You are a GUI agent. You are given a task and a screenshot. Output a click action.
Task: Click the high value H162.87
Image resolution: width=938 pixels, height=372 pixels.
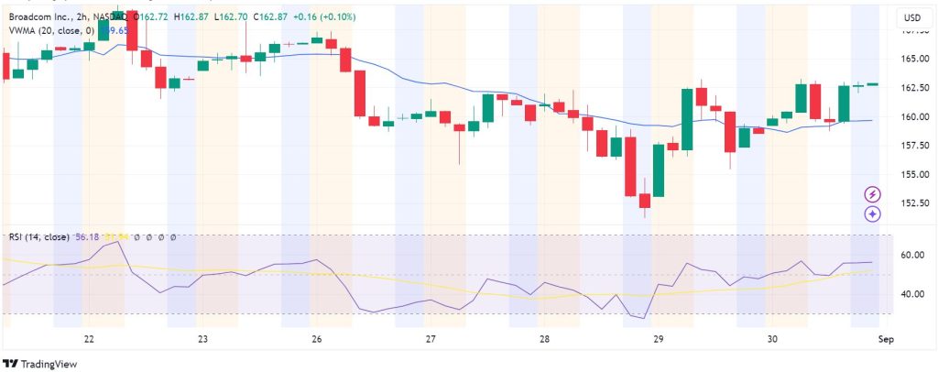click(x=191, y=17)
